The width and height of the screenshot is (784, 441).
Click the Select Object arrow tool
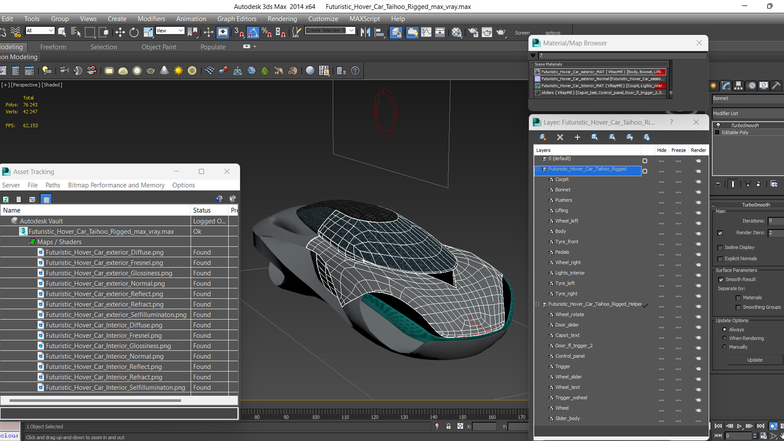coord(62,32)
